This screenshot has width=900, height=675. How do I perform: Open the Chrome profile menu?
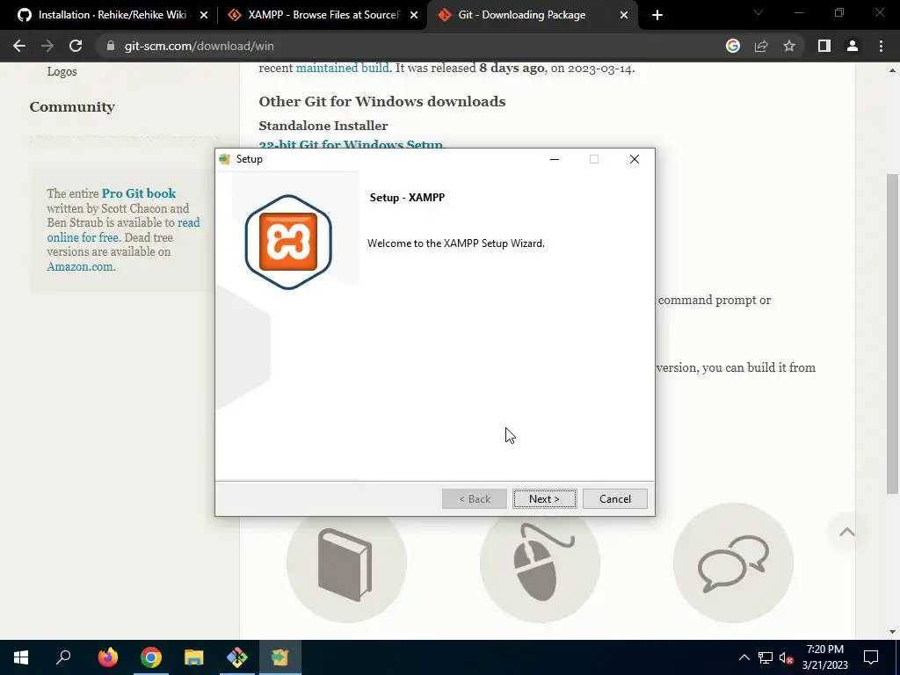point(853,46)
